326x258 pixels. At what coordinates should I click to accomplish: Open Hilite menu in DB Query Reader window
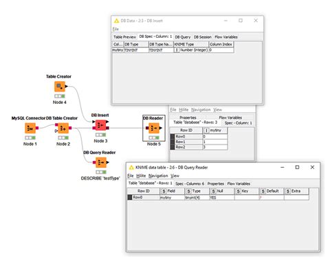pyautogui.click(x=141, y=175)
